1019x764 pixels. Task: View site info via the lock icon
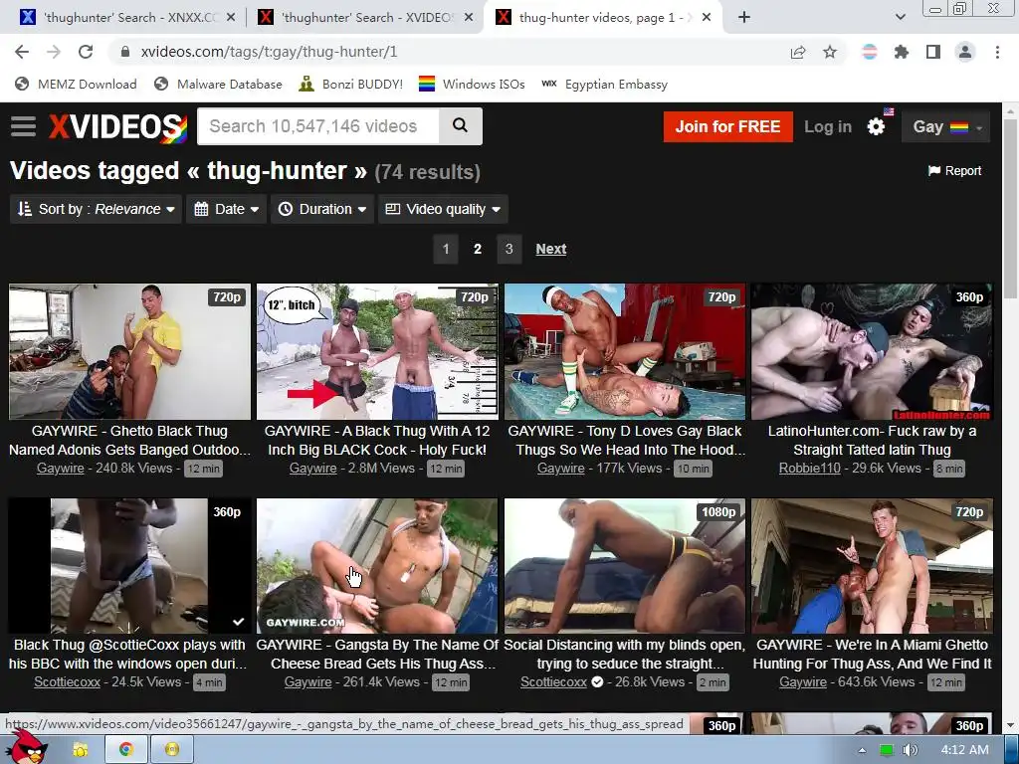(125, 52)
